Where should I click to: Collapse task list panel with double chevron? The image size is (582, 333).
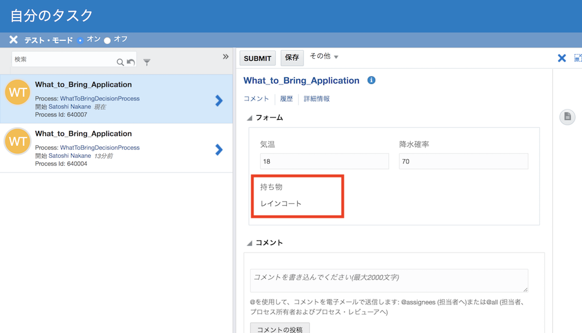click(x=225, y=57)
